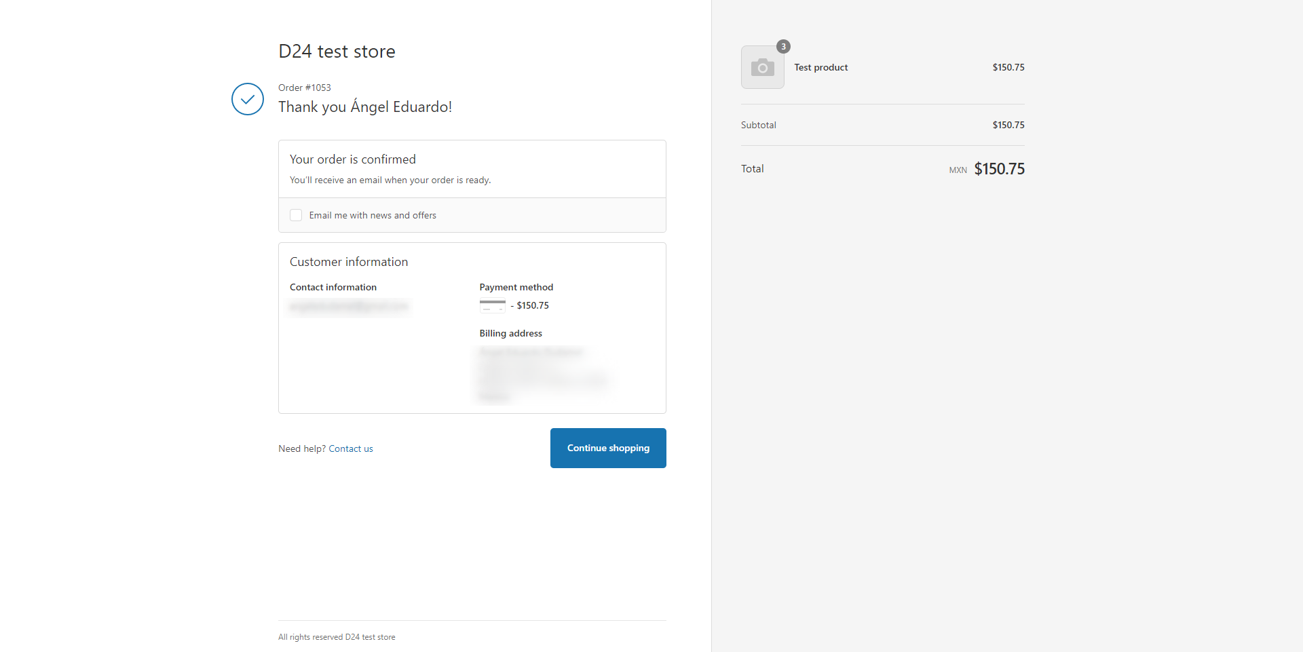The height and width of the screenshot is (652, 1303).
Task: Click the camera placeholder product image
Action: (762, 68)
